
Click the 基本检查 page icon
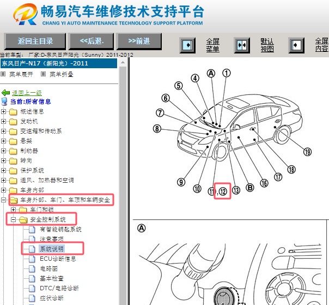point(32,278)
